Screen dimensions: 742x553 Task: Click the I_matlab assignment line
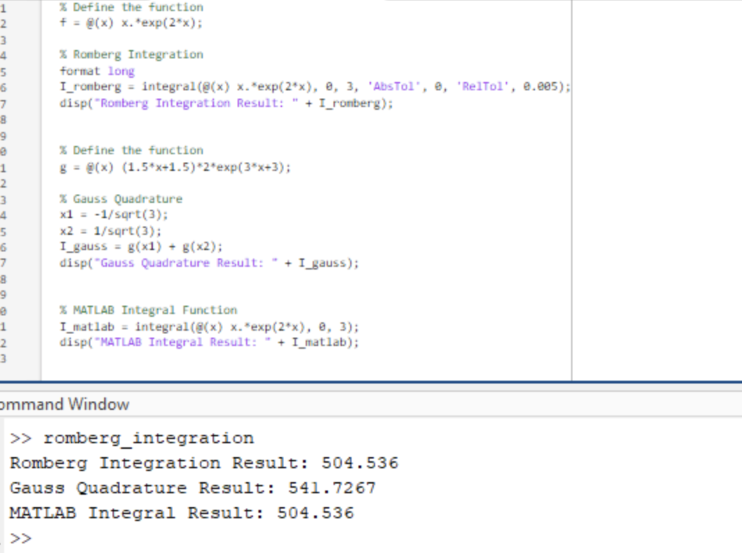208,327
